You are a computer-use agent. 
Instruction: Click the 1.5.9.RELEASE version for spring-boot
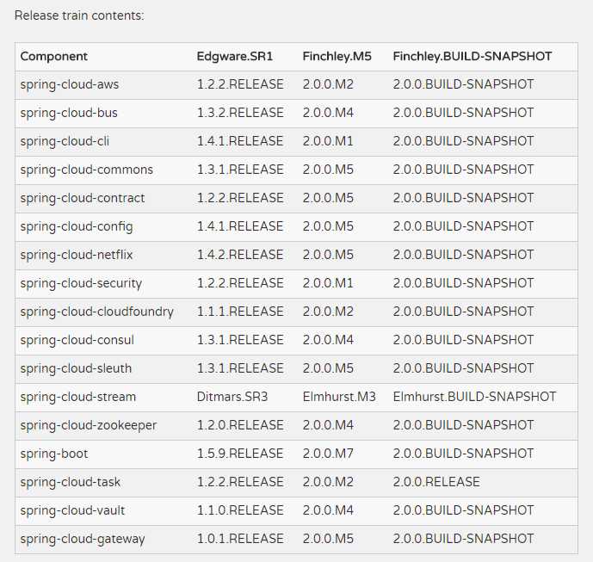240,454
